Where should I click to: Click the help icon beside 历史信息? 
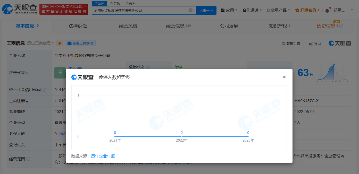click(x=341, y=26)
